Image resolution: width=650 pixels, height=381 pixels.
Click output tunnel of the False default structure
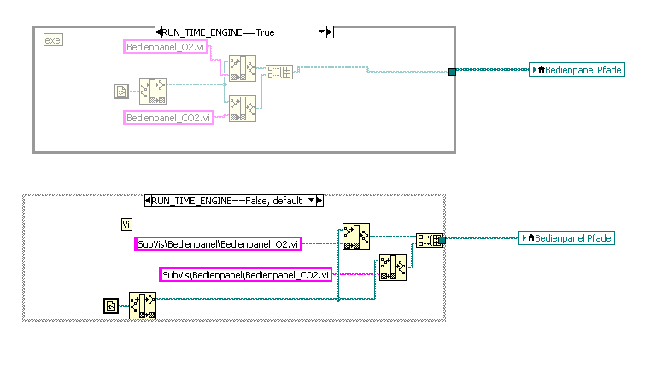(x=442, y=240)
